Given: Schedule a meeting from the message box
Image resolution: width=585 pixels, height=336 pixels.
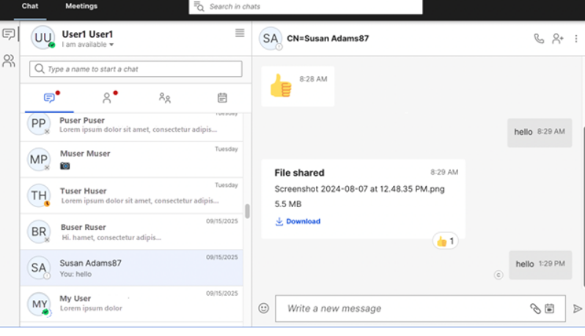Looking at the screenshot, I should click(550, 308).
